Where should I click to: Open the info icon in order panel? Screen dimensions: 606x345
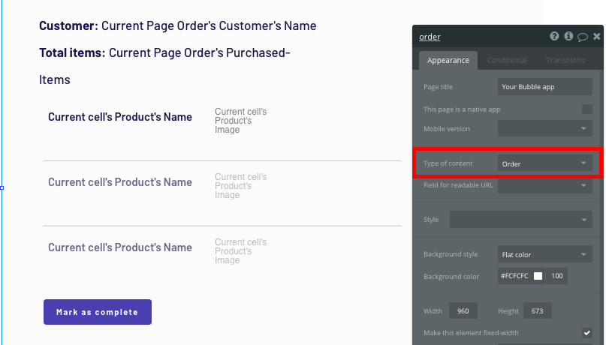pos(568,36)
